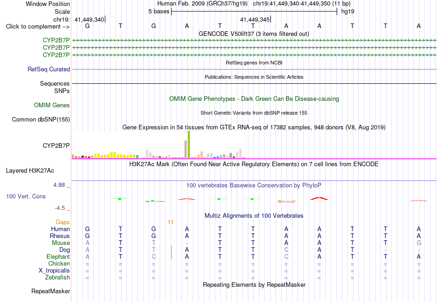Click 'Publications: Sequences in Scientific Articles' title
The image size is (437, 302).
tap(254, 77)
